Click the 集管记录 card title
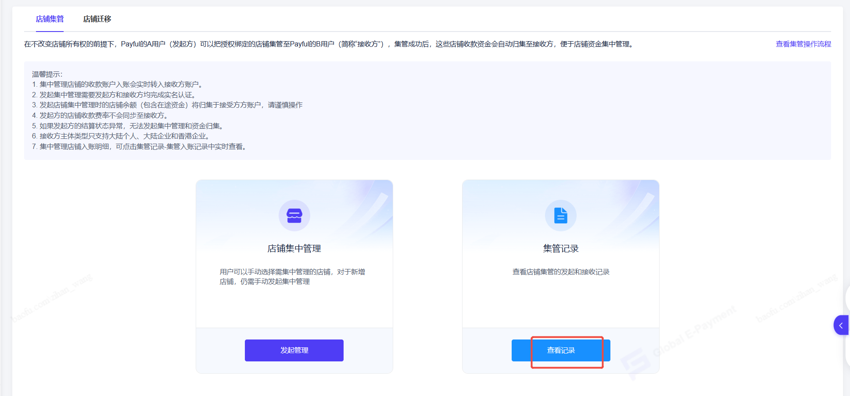The width and height of the screenshot is (850, 396). tap(560, 248)
